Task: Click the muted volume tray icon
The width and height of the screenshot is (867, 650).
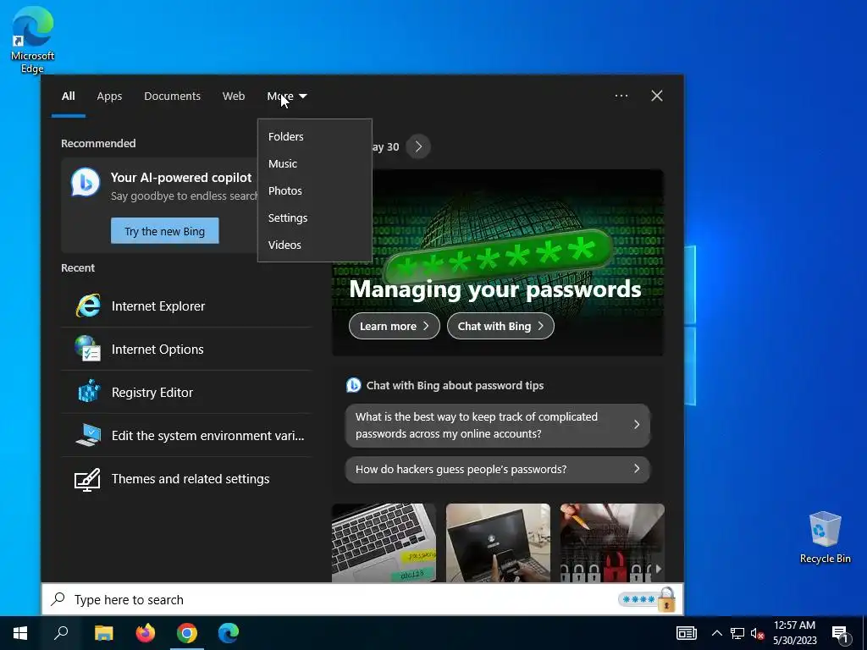Action: pyautogui.click(x=757, y=633)
